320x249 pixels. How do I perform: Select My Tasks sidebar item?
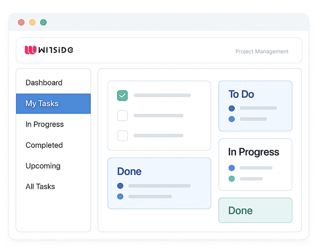pos(53,103)
